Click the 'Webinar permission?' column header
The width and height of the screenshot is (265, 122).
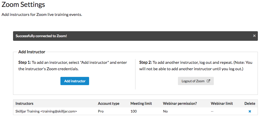(x=180, y=104)
